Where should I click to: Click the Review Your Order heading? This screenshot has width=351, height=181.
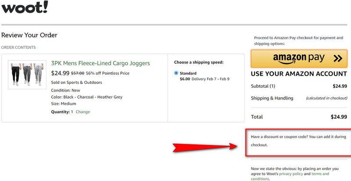click(29, 35)
